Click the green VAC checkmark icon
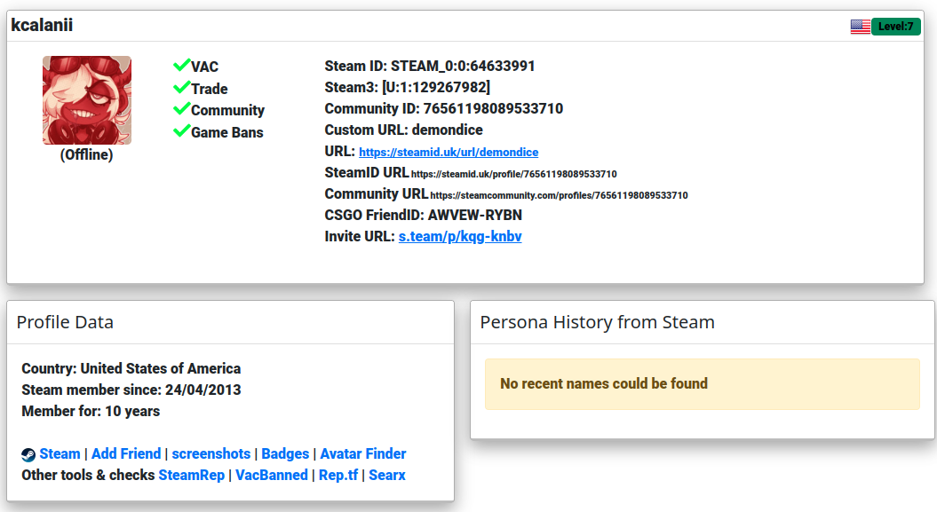The height and width of the screenshot is (512, 937). (182, 65)
